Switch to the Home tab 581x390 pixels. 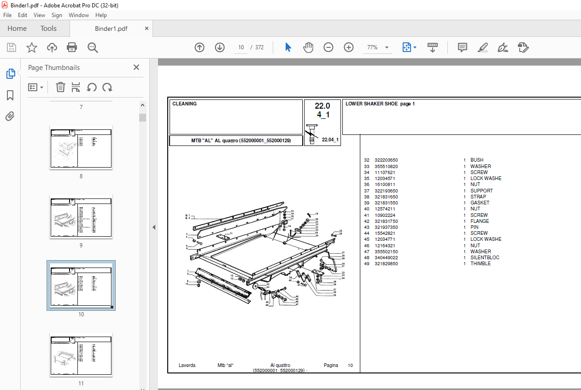[x=17, y=29]
